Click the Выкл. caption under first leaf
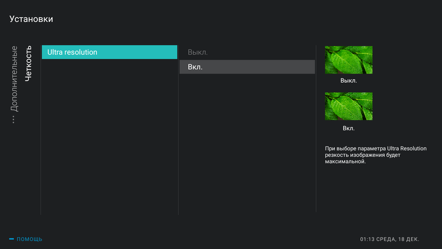This screenshot has height=249, width=442. click(x=348, y=81)
